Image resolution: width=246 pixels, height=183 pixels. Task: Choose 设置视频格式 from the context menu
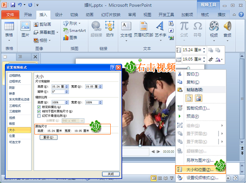[x=201, y=178]
